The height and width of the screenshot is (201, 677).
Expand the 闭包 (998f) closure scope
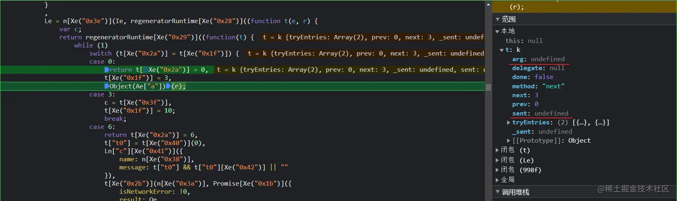point(498,170)
